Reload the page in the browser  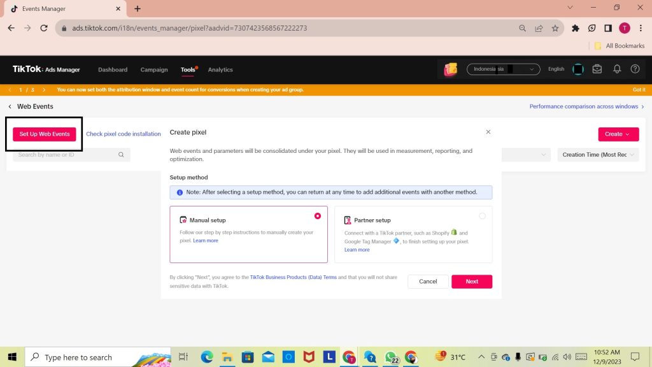click(x=44, y=28)
